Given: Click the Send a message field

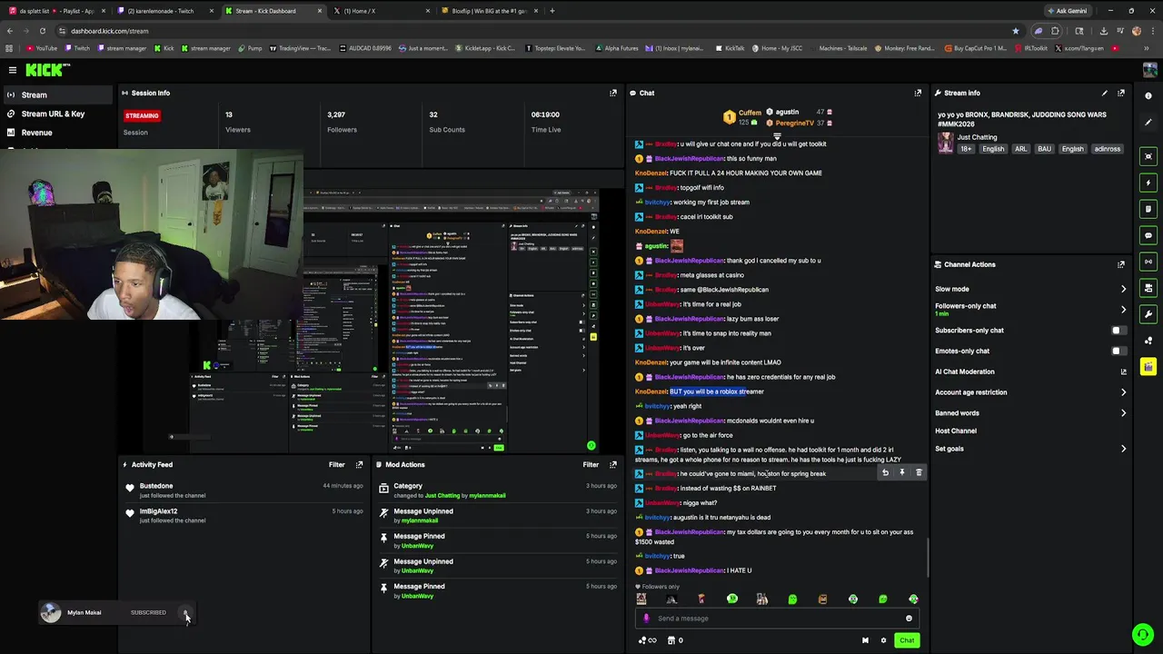Looking at the screenshot, I should [x=777, y=619].
